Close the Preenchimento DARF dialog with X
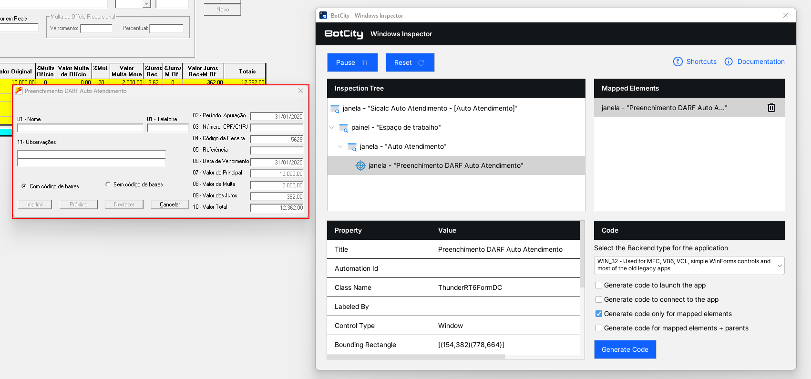Image resolution: width=811 pixels, height=379 pixels. (x=300, y=91)
